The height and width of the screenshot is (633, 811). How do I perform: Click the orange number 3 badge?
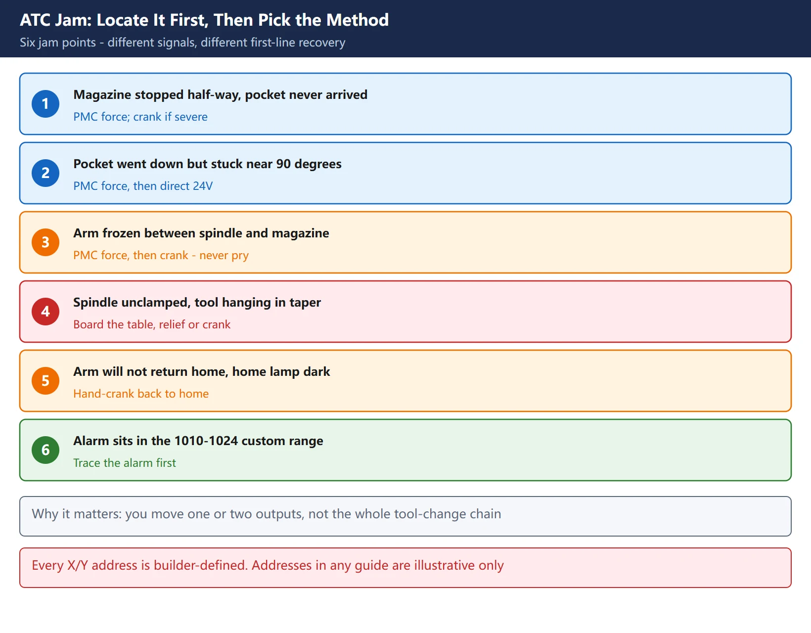click(x=45, y=242)
